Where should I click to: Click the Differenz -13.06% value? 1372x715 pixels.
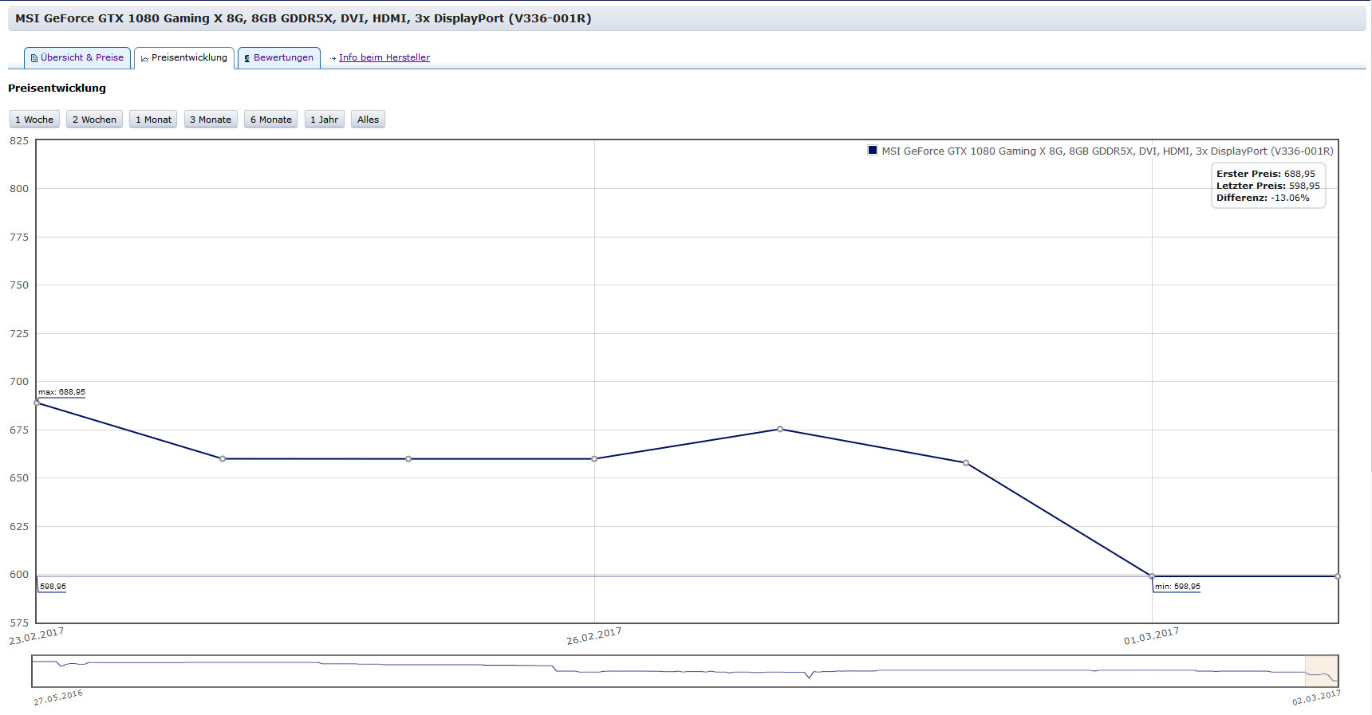point(1290,198)
